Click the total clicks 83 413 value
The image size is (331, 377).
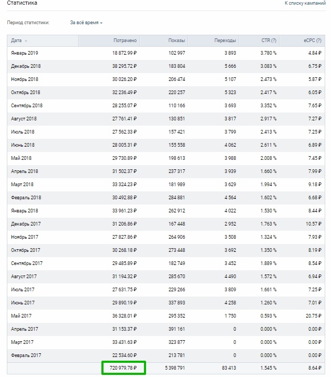[229, 368]
